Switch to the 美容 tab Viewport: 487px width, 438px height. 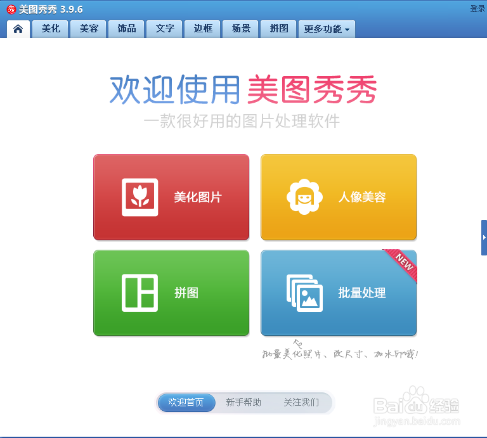pos(89,29)
